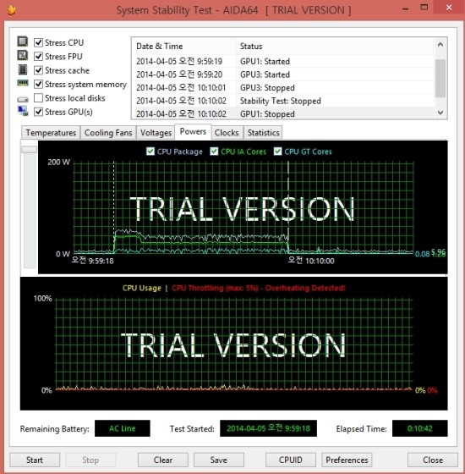
Task: Click the log list scroll-up arrow
Action: pos(440,45)
